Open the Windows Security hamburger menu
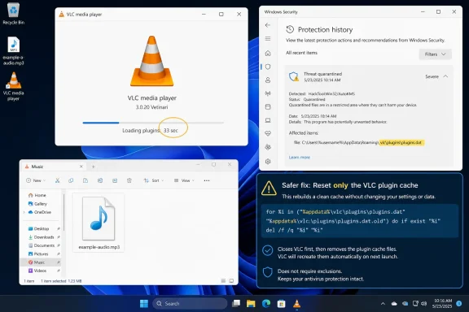The image size is (469, 312). pos(268,38)
